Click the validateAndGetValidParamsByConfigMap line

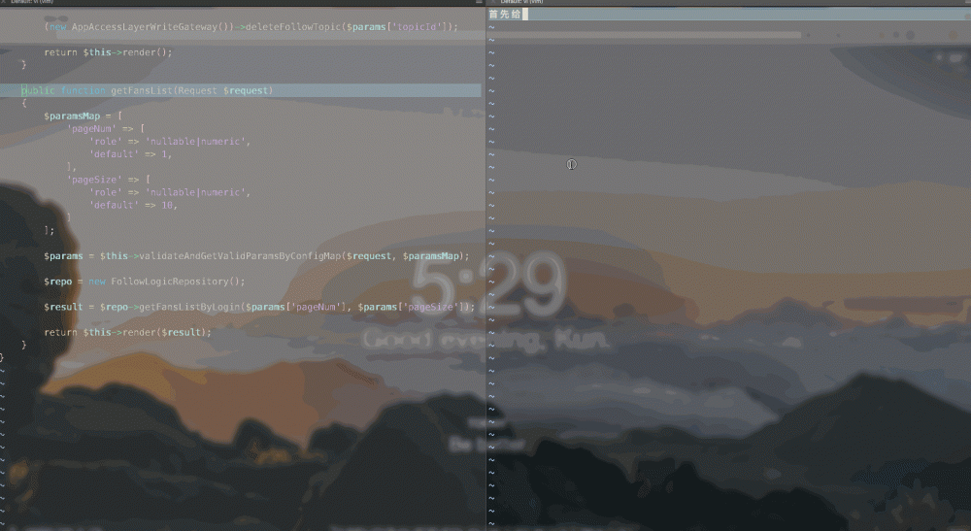256,256
